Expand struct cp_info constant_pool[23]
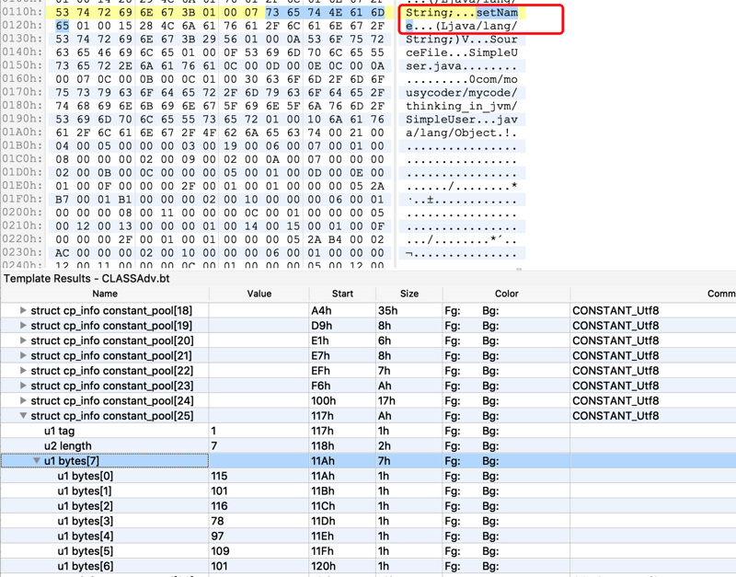Screen dimensions: 736x577 click(x=22, y=386)
